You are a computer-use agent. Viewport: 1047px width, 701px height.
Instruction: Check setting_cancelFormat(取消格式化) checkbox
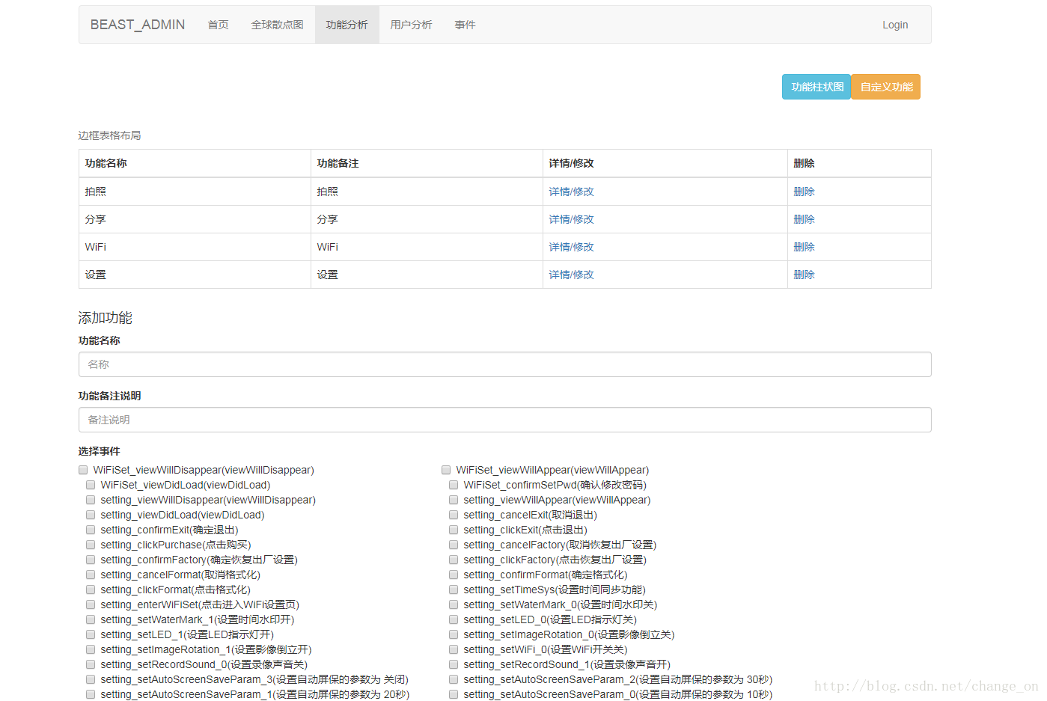91,575
